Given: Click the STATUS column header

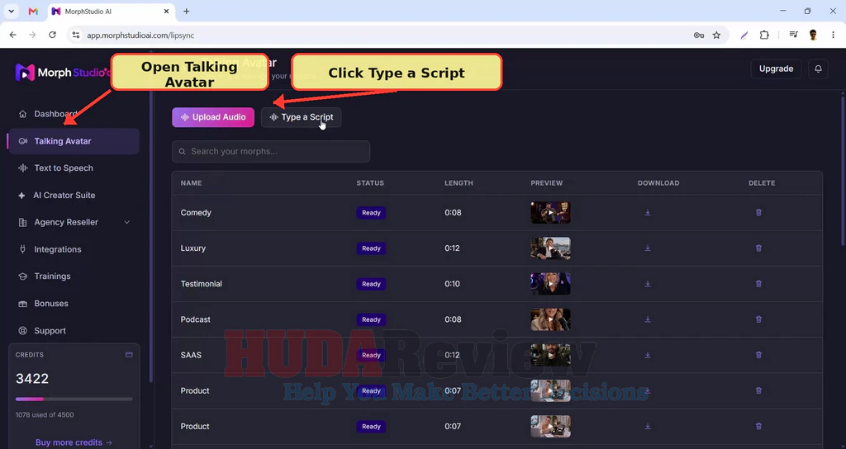Looking at the screenshot, I should point(370,183).
